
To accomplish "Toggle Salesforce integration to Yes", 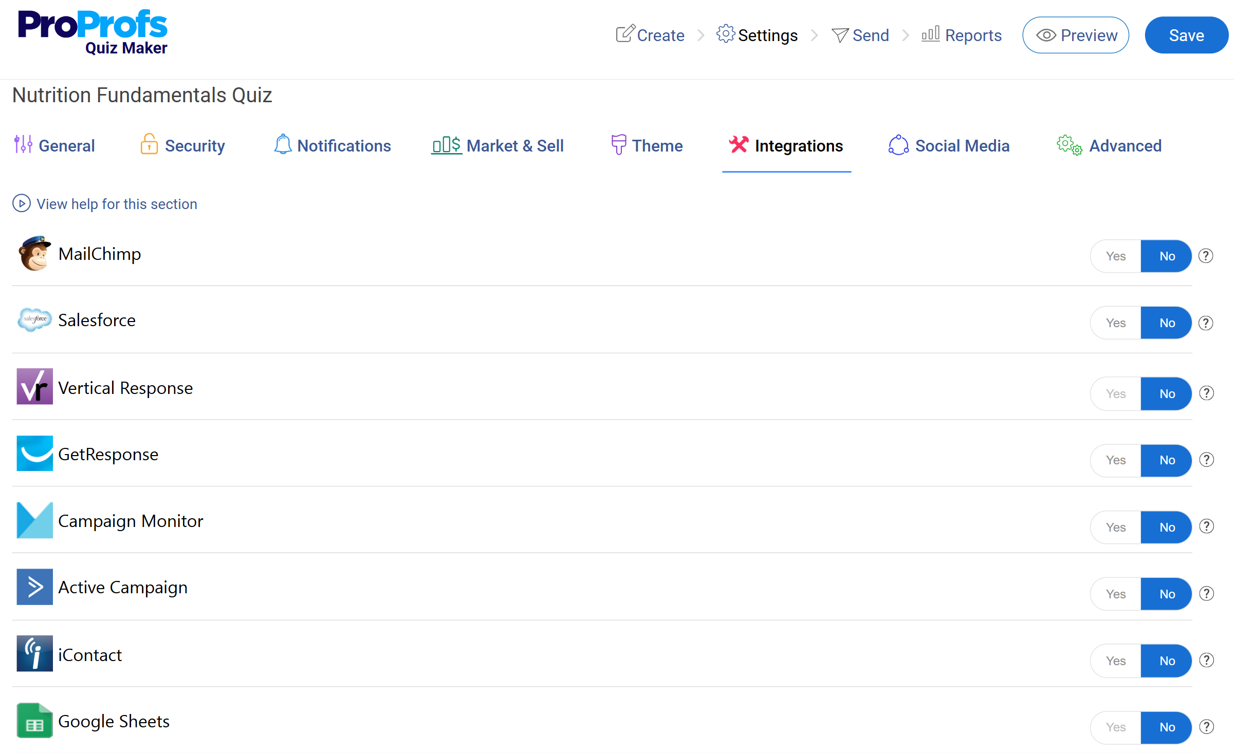I will (x=1116, y=323).
